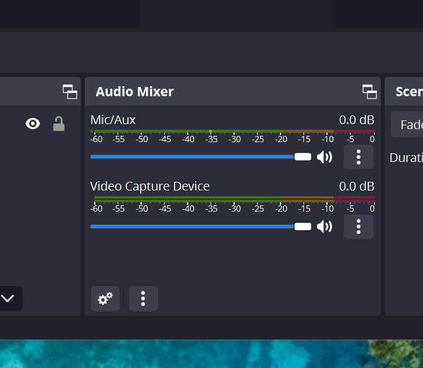Viewport: 423px width, 368px height.
Task: Click the Mic/Aux volume slider handle
Action: [303, 157]
